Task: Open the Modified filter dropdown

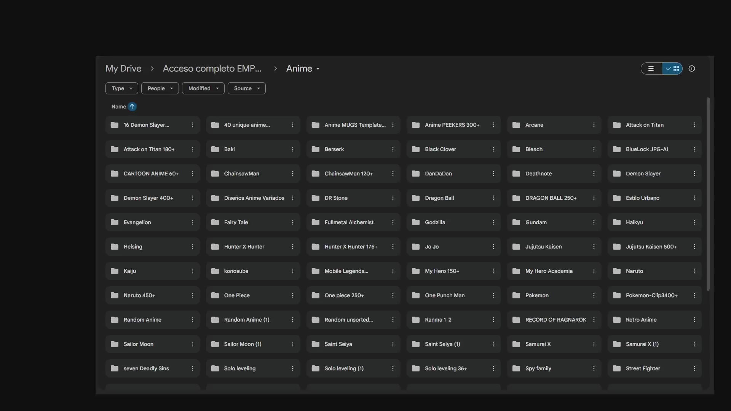Action: click(203, 88)
